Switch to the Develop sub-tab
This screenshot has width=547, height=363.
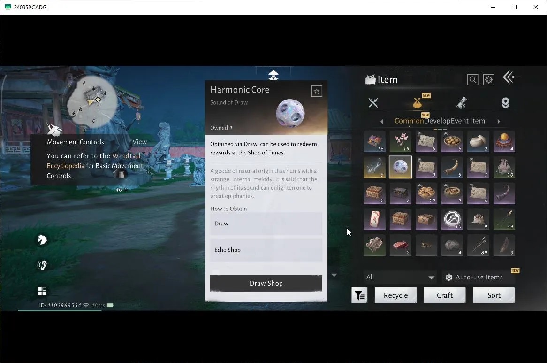(x=437, y=121)
